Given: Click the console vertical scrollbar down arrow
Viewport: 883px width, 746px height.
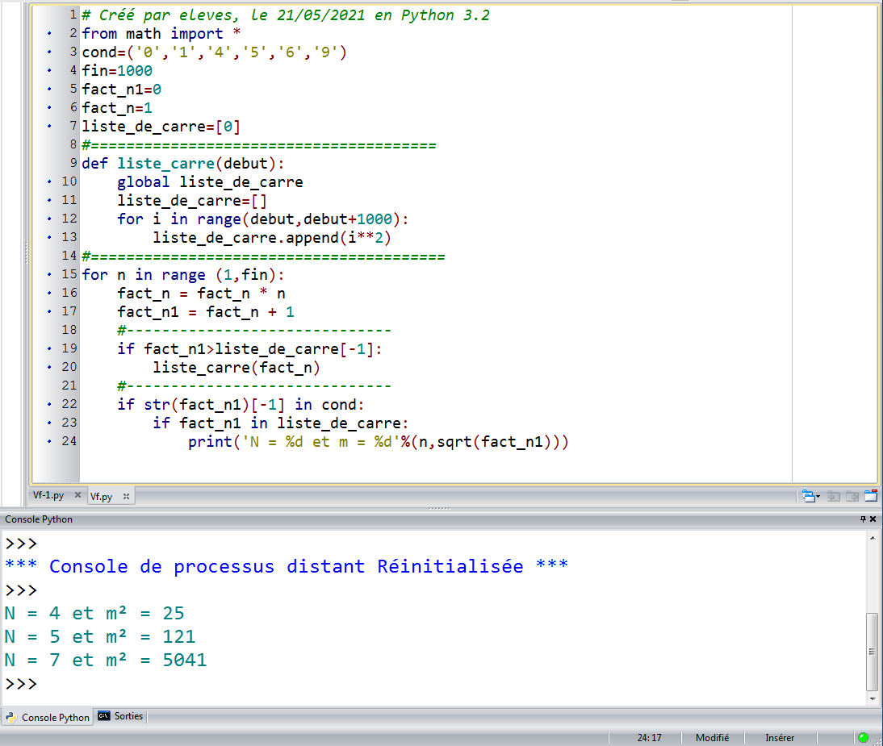Looking at the screenshot, I should (872, 698).
